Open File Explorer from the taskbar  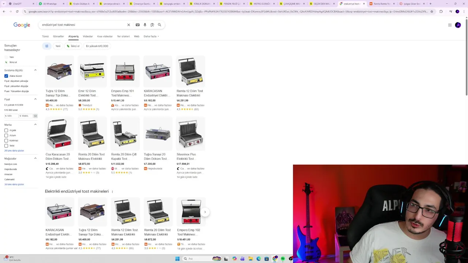click(x=250, y=259)
